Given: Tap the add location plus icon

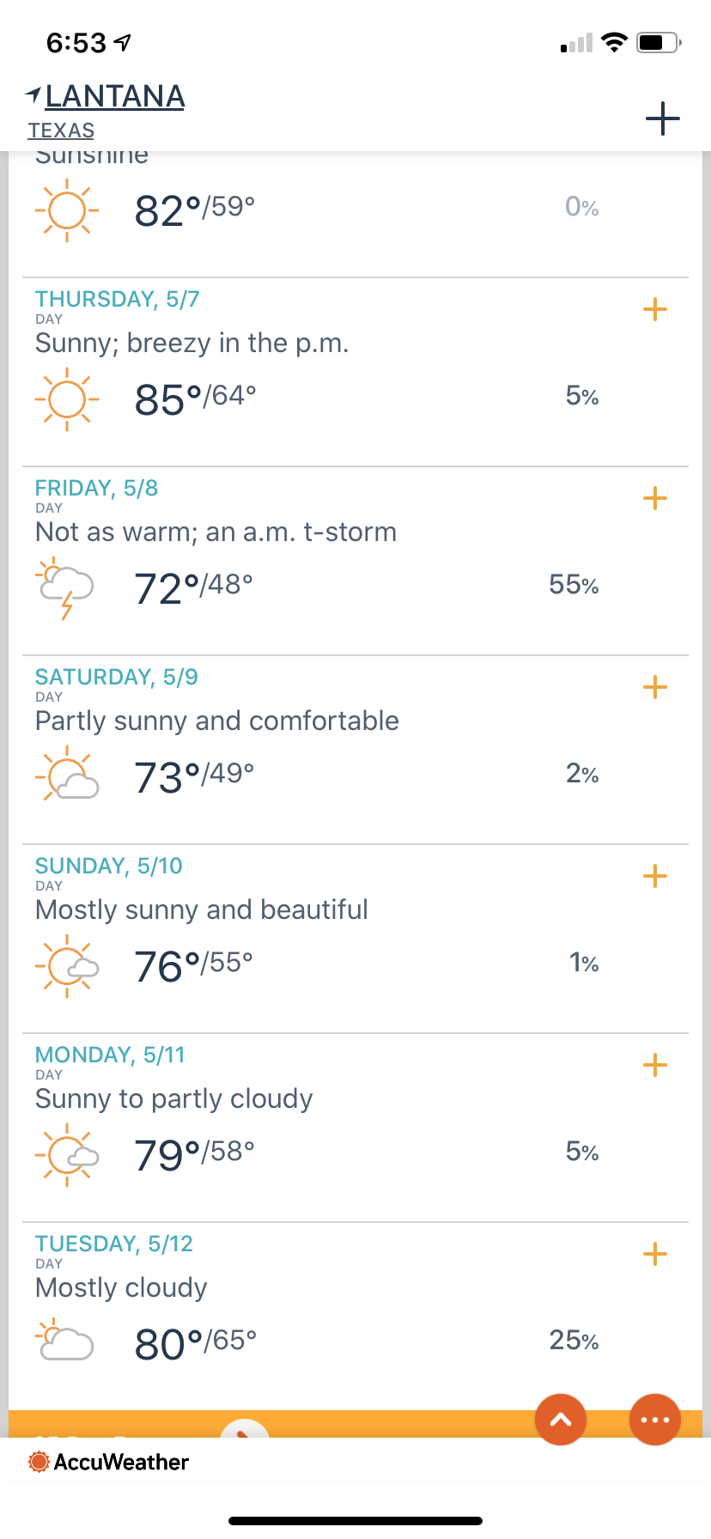Looking at the screenshot, I should [x=662, y=119].
